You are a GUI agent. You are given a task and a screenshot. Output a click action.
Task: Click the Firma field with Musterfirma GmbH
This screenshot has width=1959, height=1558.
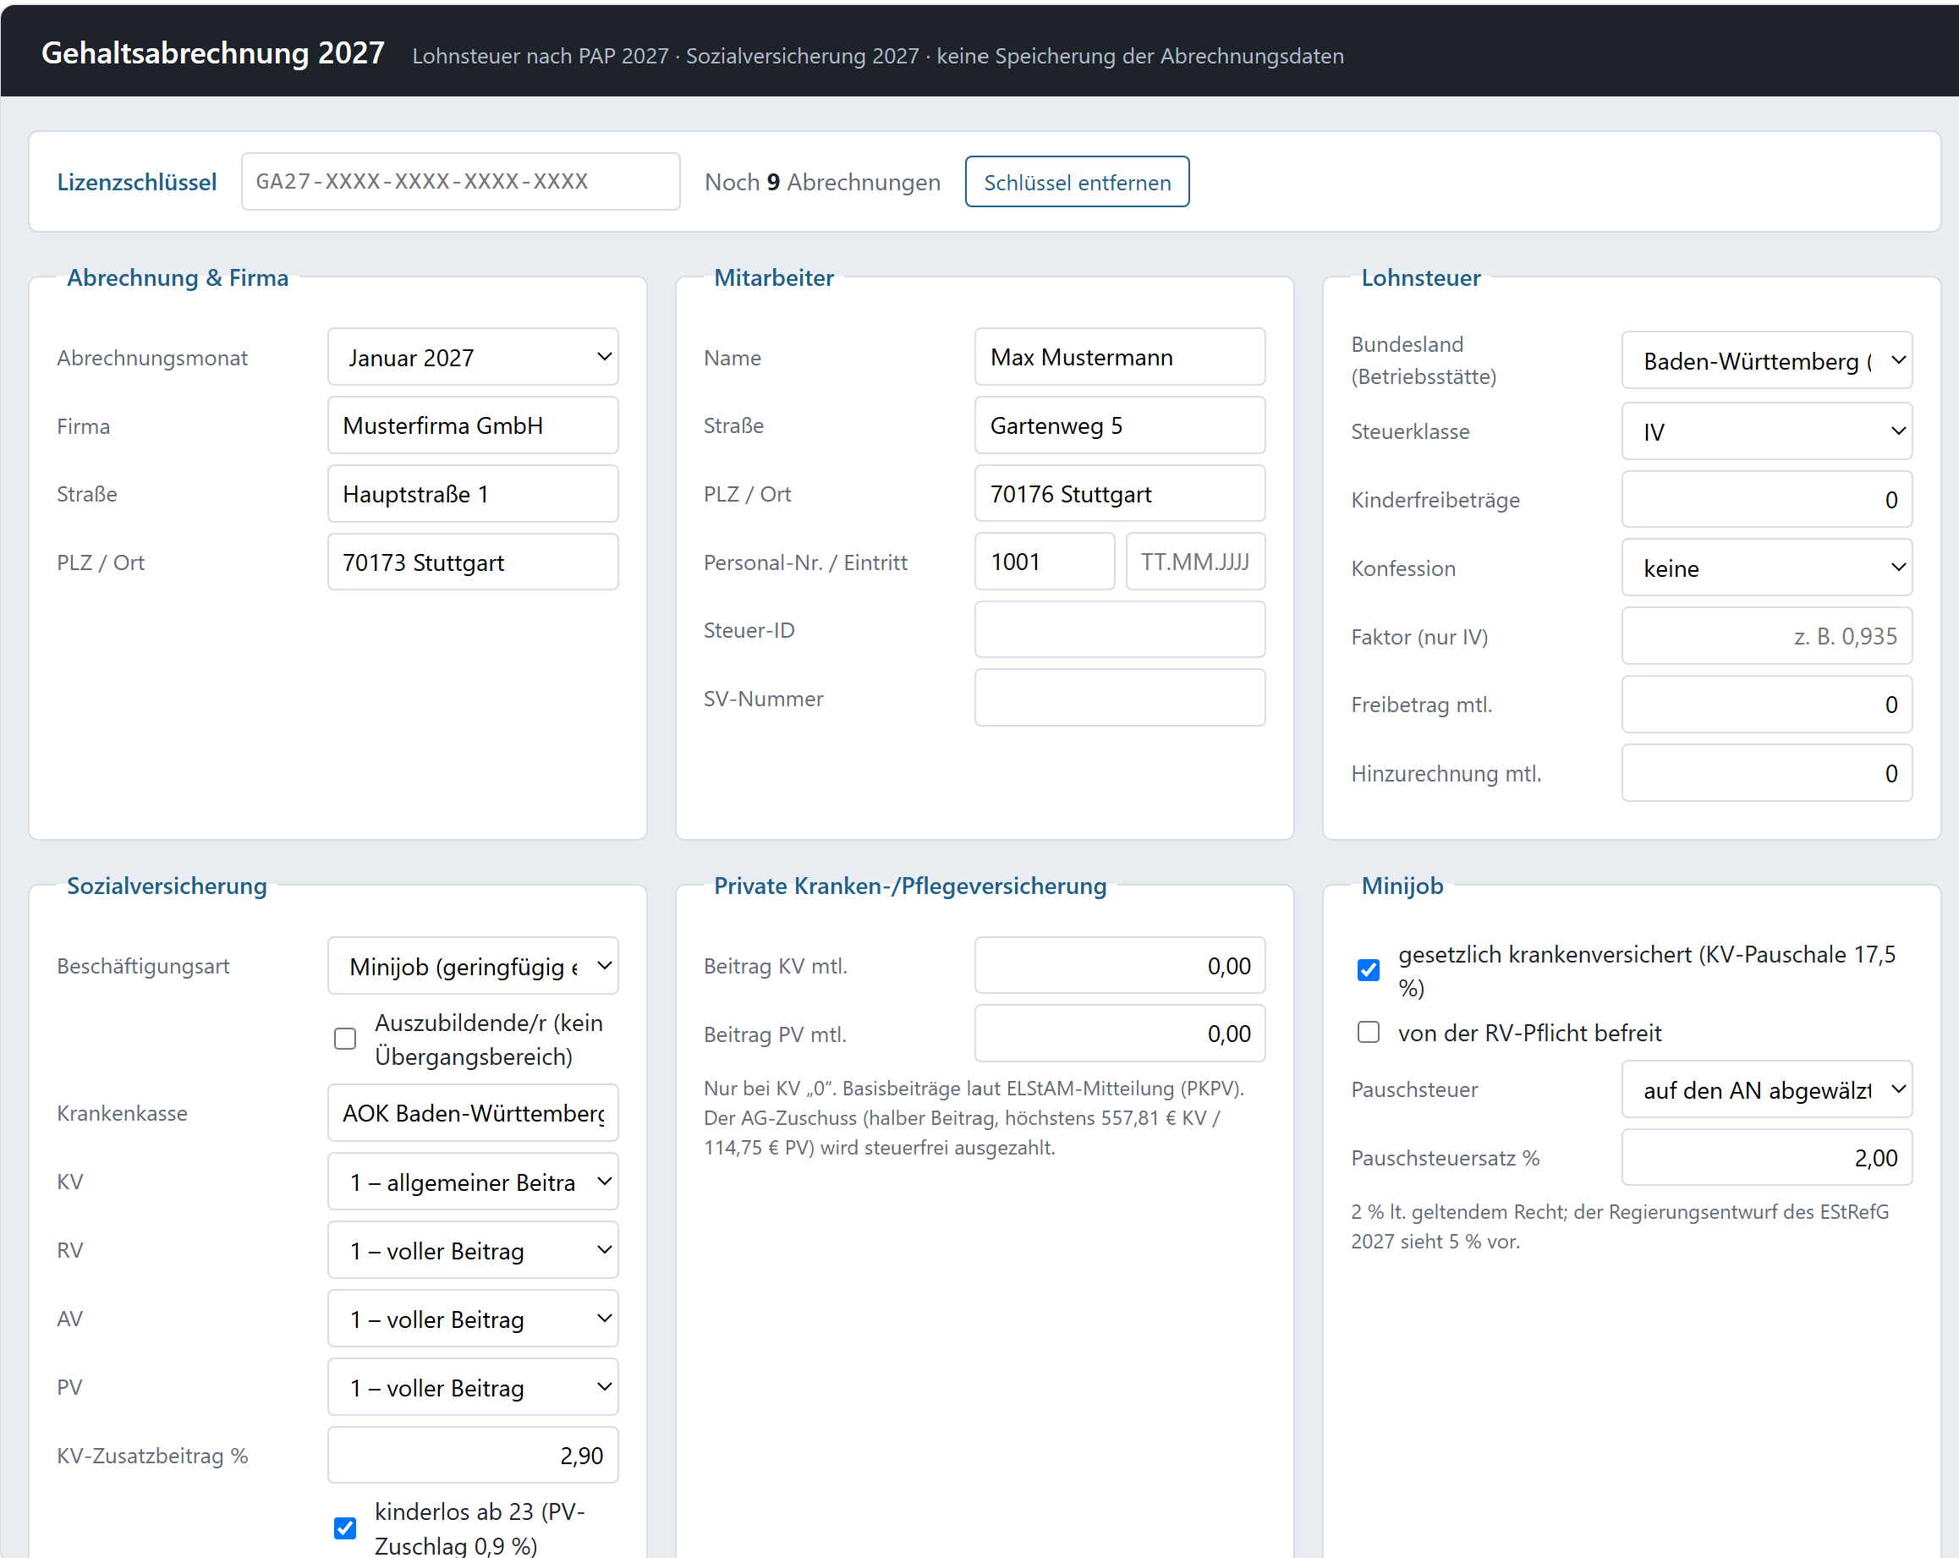pos(473,425)
